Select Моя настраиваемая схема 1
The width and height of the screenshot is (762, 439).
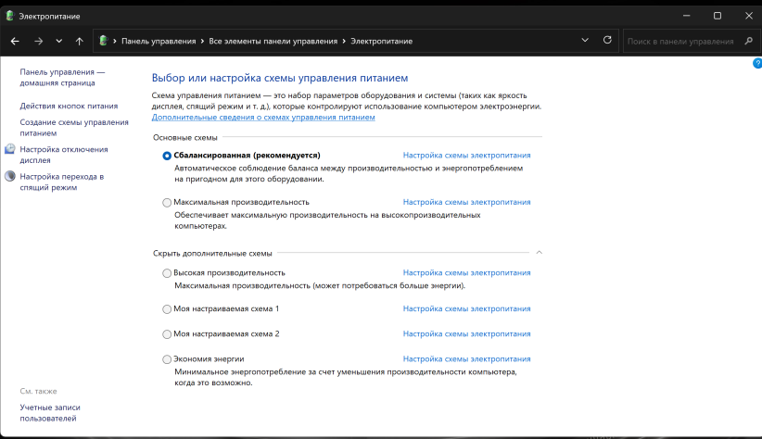(167, 308)
